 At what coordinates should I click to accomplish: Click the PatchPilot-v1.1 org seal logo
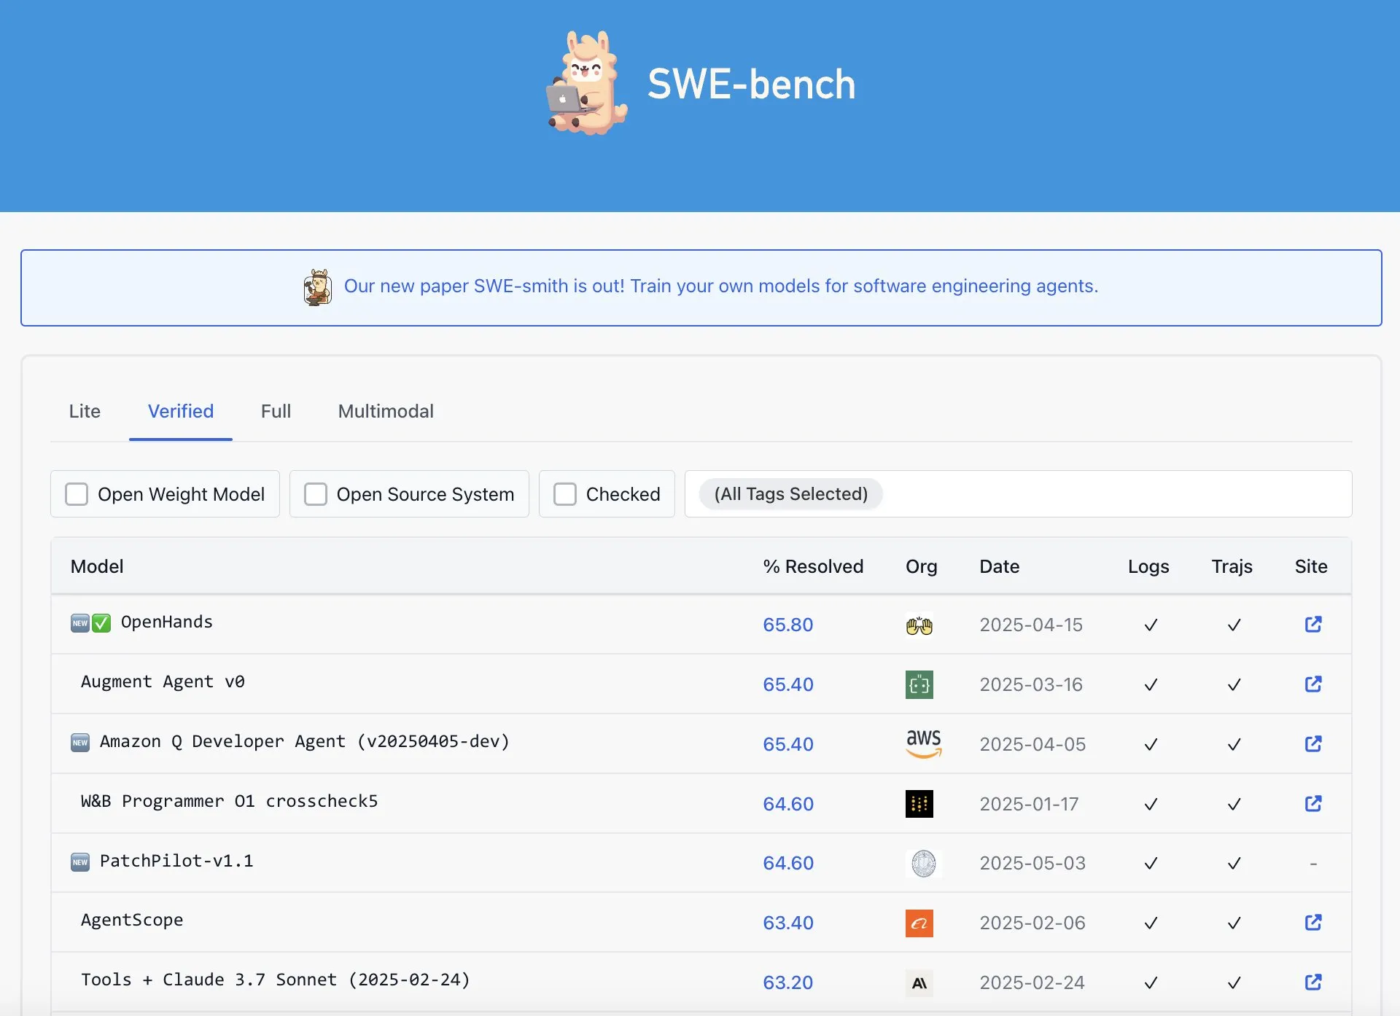point(924,864)
